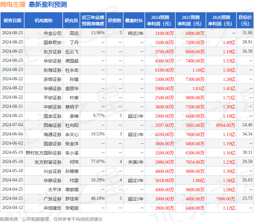Image resolution: width=254 pixels, height=222 pixels.
Task: Click report date 2024-07-04
Action: coord(12,125)
